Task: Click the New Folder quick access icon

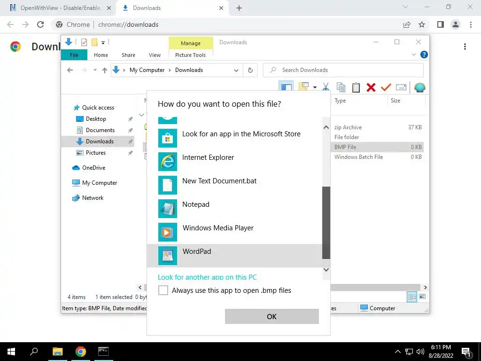Action: pyautogui.click(x=94, y=42)
